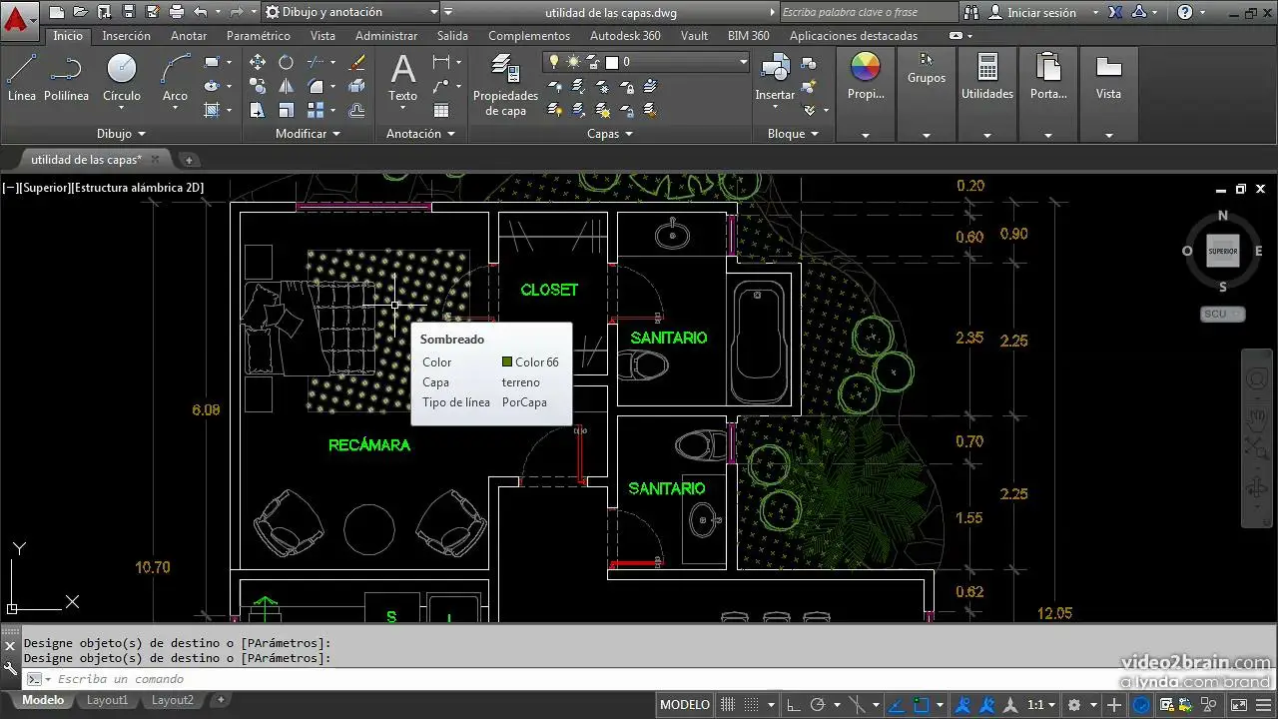Click the SCU button under ViewCube
The width and height of the screenshot is (1278, 719).
click(x=1222, y=314)
